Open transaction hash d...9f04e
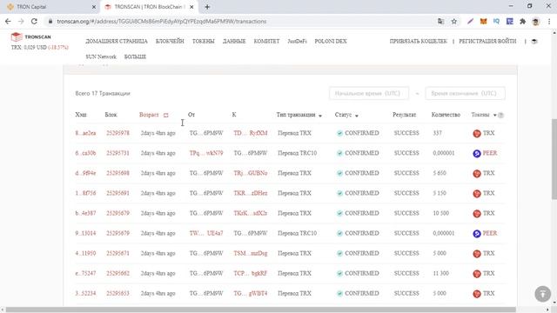 tap(85, 173)
